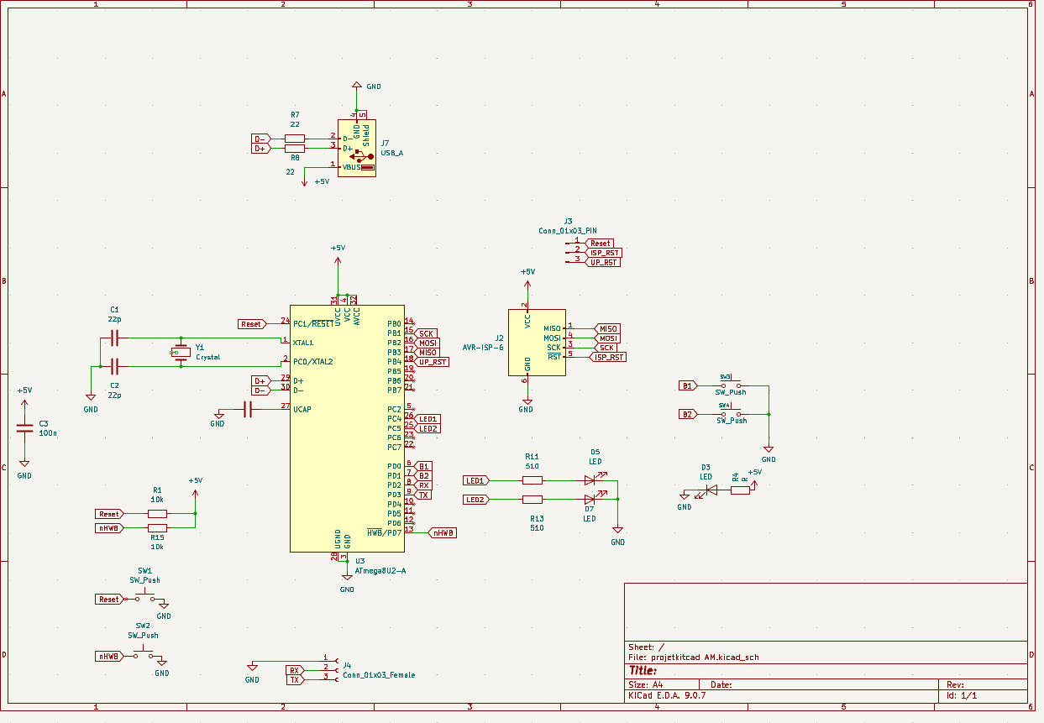The image size is (1044, 723).
Task: Click the crystal Y1 symbol
Action: (x=180, y=353)
